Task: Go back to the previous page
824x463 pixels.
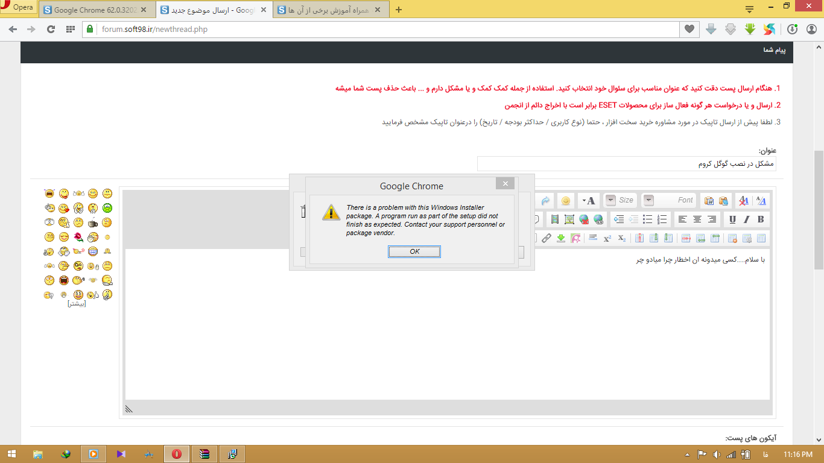Action: point(13,29)
